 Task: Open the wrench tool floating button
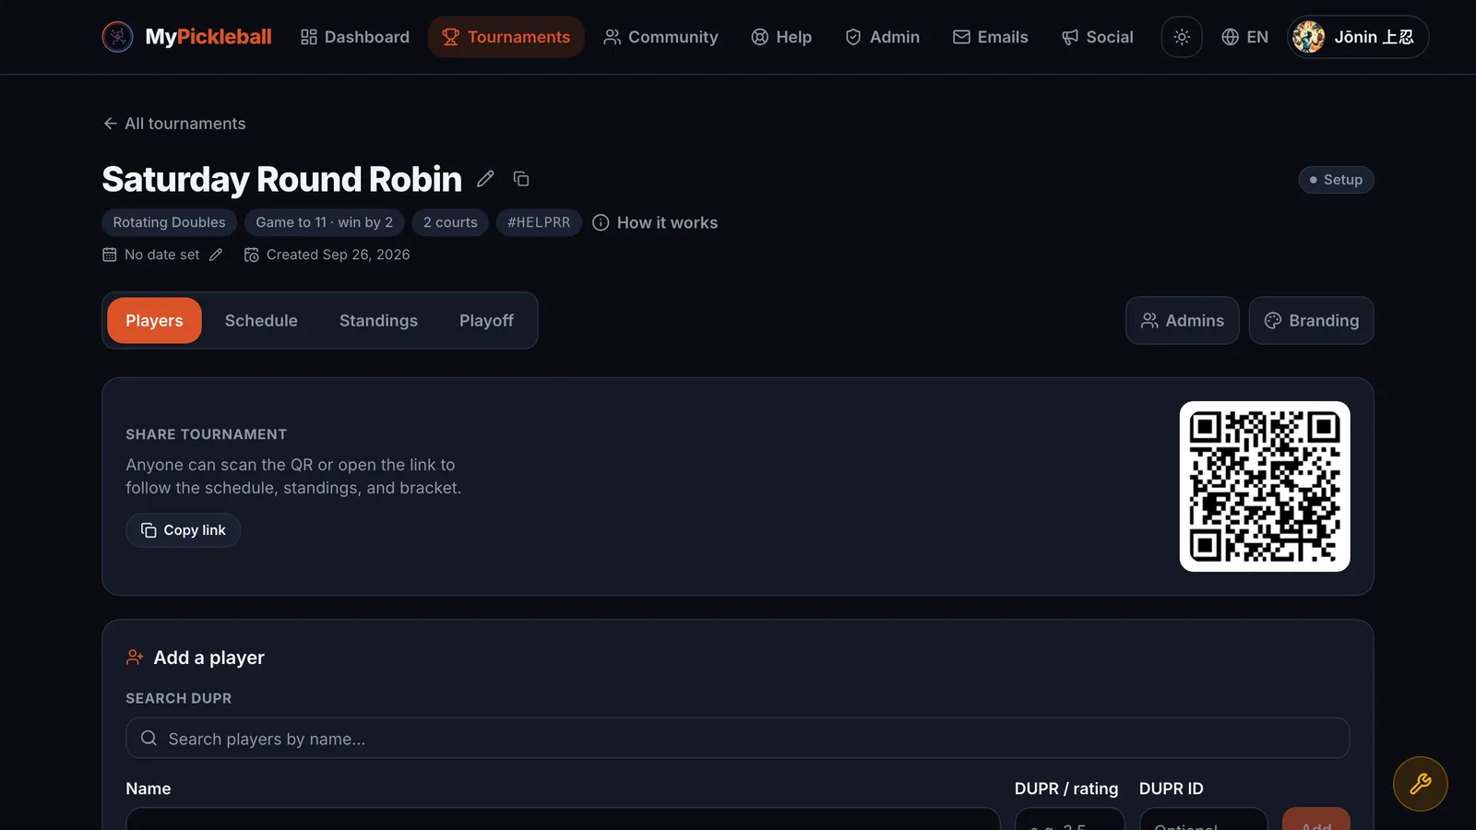1421,784
